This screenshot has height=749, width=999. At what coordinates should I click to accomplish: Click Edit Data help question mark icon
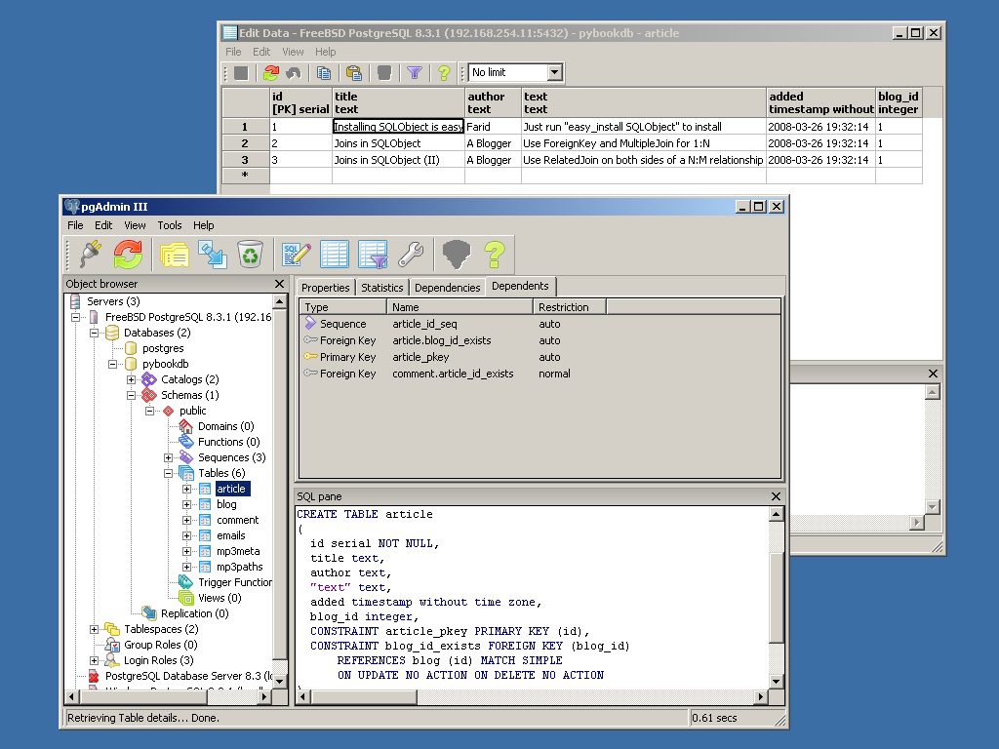[444, 73]
